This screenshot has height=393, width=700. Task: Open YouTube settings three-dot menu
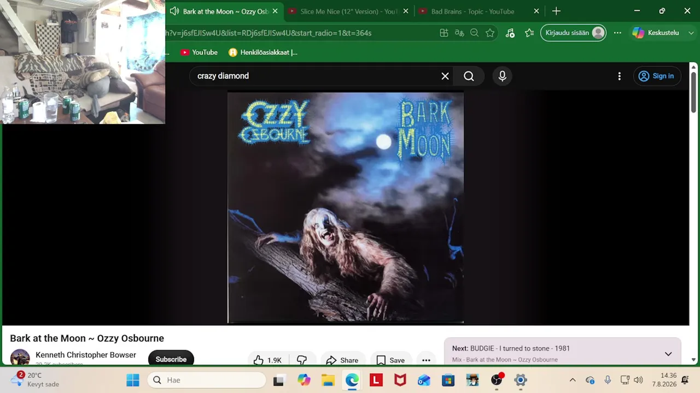pos(619,76)
